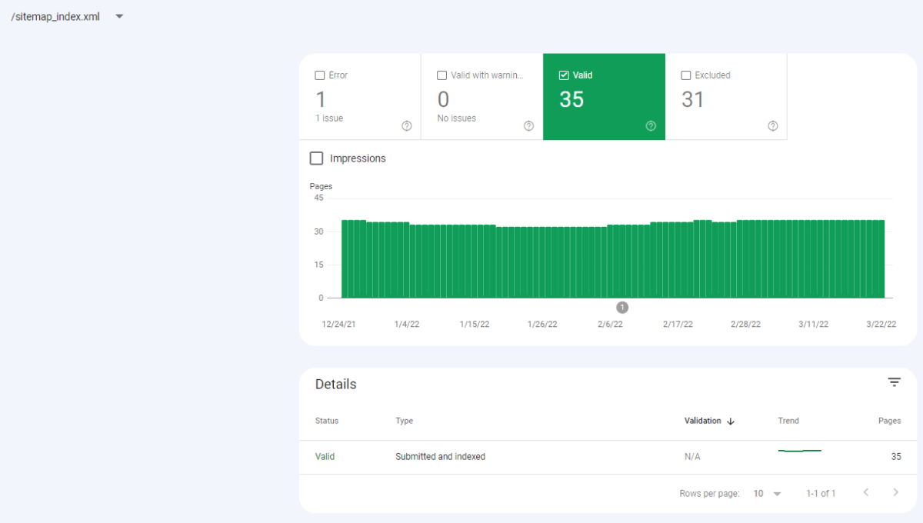The image size is (923, 523).
Task: Uncheck the Valid checkbox
Action: click(x=564, y=75)
